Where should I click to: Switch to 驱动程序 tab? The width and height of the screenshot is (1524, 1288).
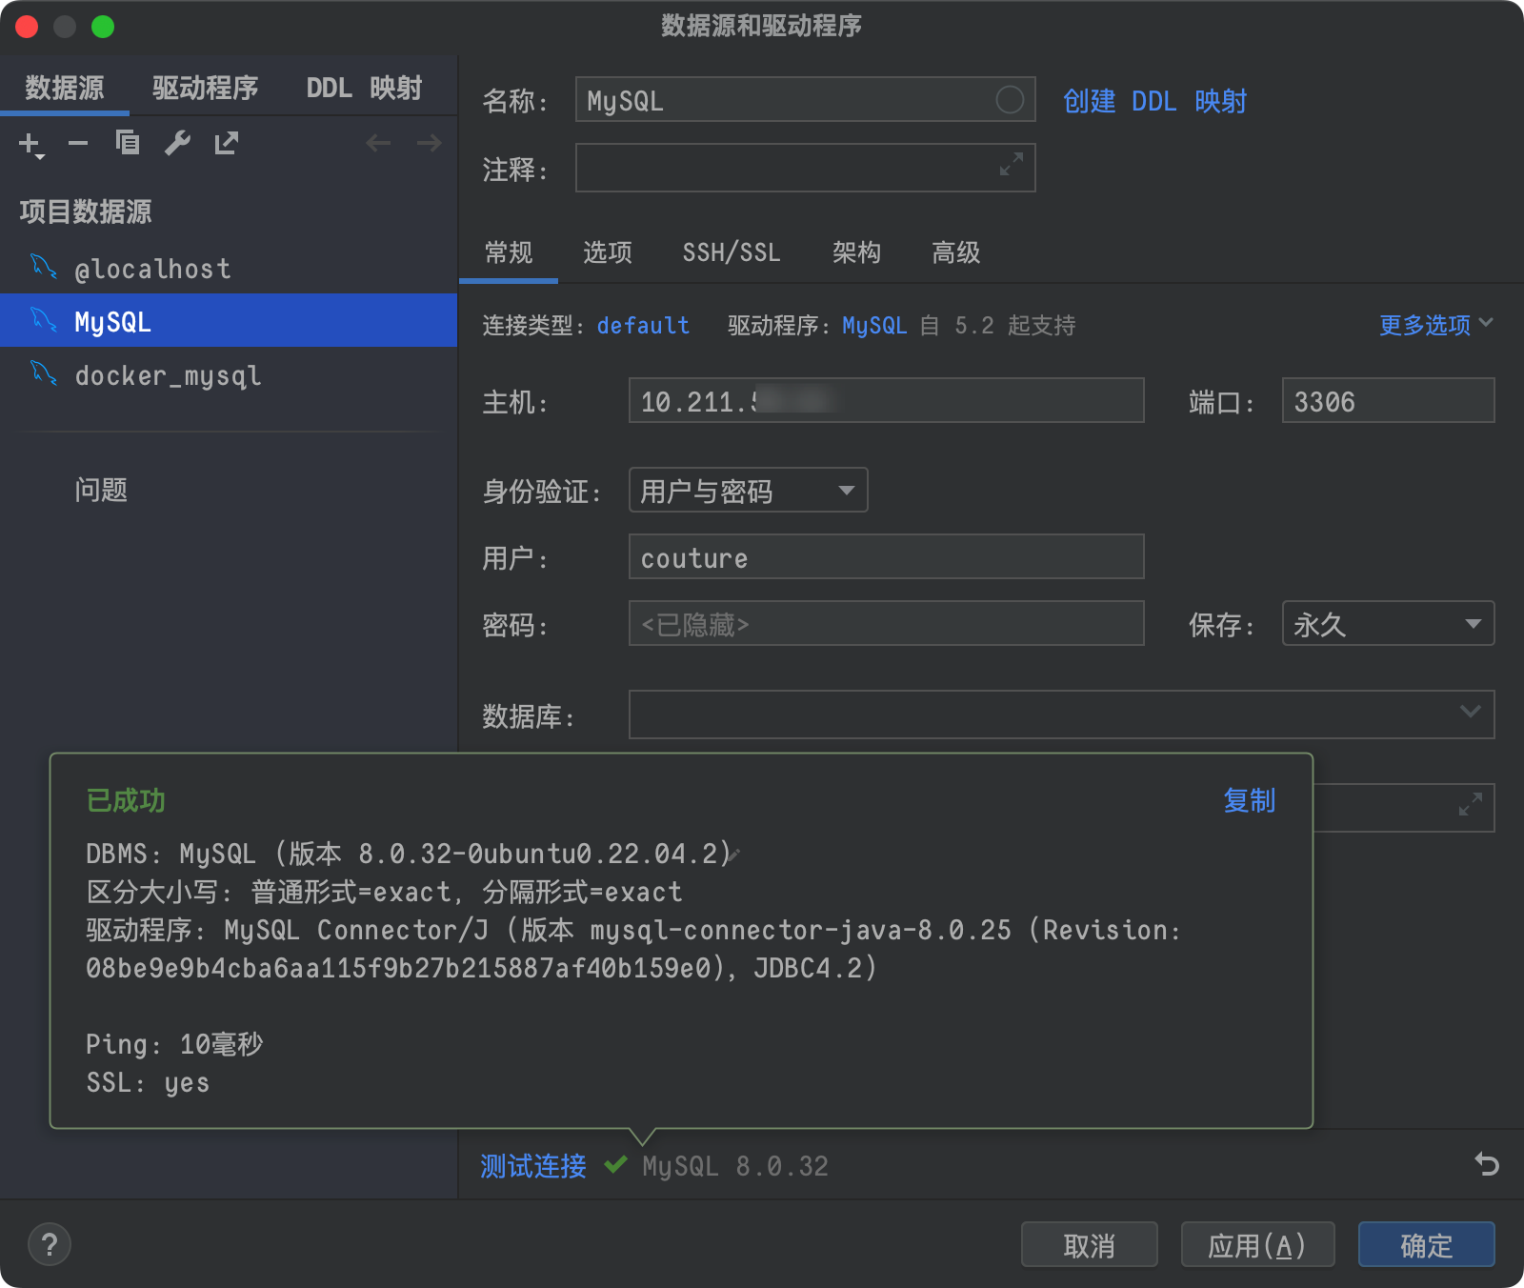[206, 88]
